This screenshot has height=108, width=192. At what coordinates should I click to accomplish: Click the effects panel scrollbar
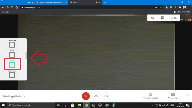pos(26,55)
